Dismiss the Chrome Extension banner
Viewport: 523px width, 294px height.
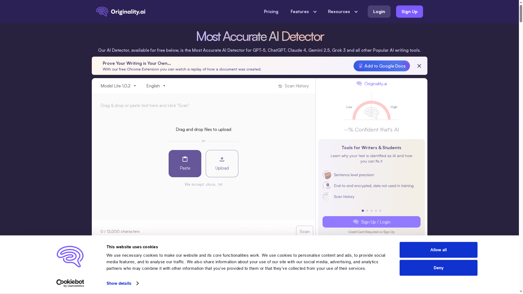point(419,66)
